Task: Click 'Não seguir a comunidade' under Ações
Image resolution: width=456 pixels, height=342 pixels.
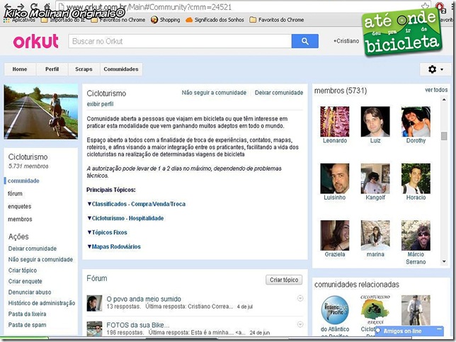Action: pyautogui.click(x=40, y=259)
